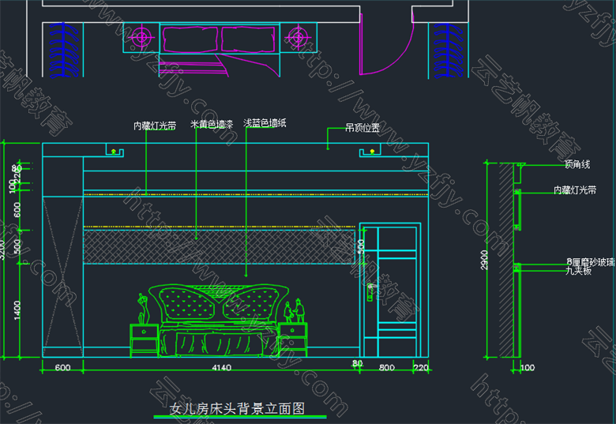Click the 100 dimension under section detail
Screen dimensions: 616x424
tap(528, 368)
